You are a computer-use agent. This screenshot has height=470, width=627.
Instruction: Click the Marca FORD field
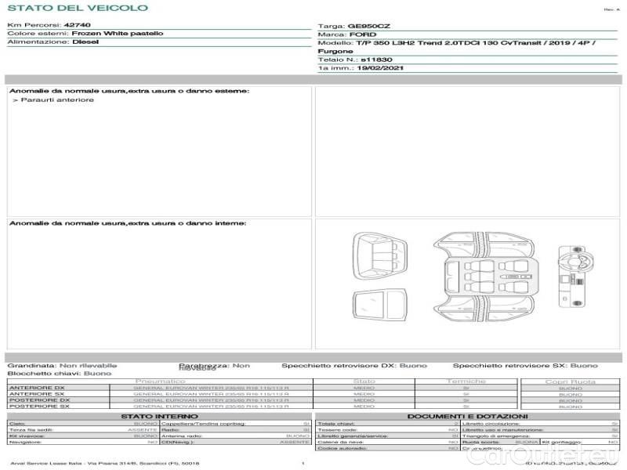click(x=347, y=35)
